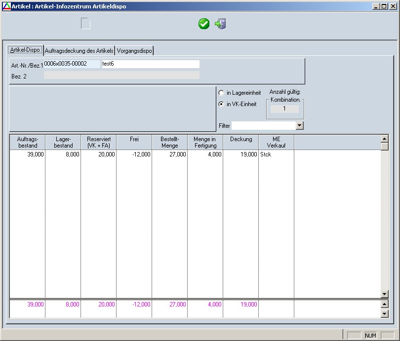Click the Bez.1 field containing test6
The height and width of the screenshot is (341, 400).
[x=150, y=64]
